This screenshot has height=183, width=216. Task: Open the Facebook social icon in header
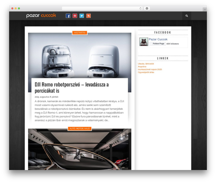click(68, 16)
